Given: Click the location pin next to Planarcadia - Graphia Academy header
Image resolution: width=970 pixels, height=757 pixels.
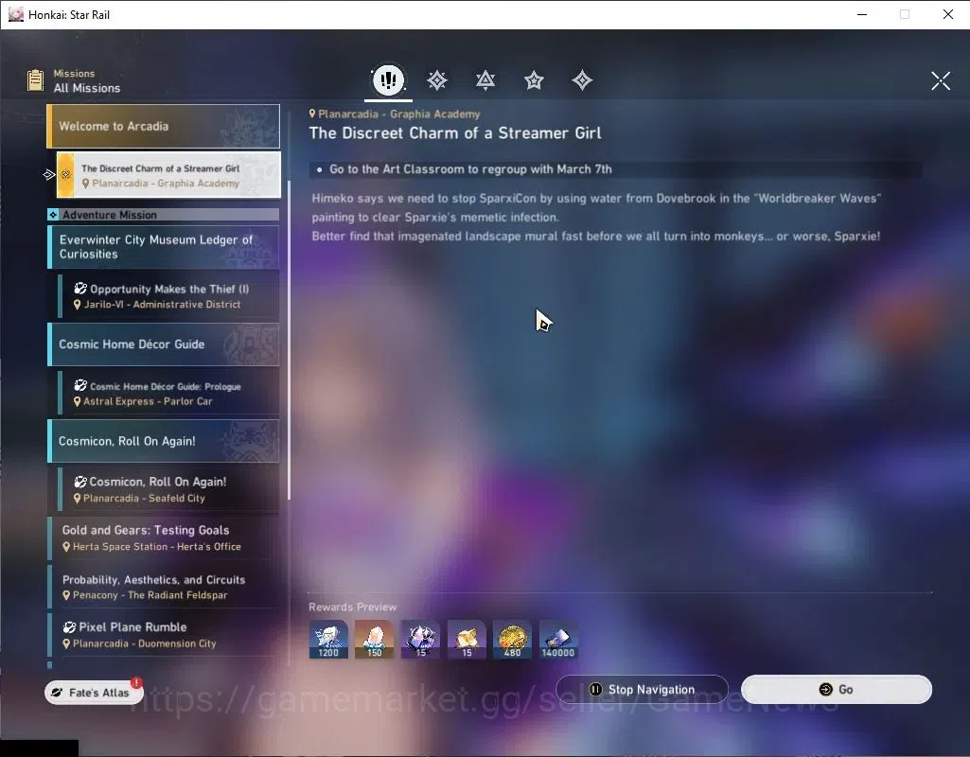Looking at the screenshot, I should point(312,114).
